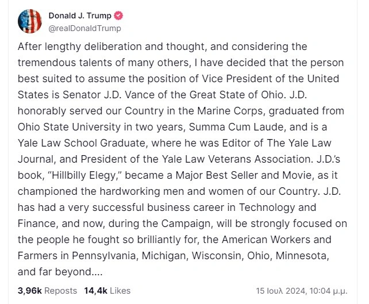Open the Reposts label list

(61, 291)
